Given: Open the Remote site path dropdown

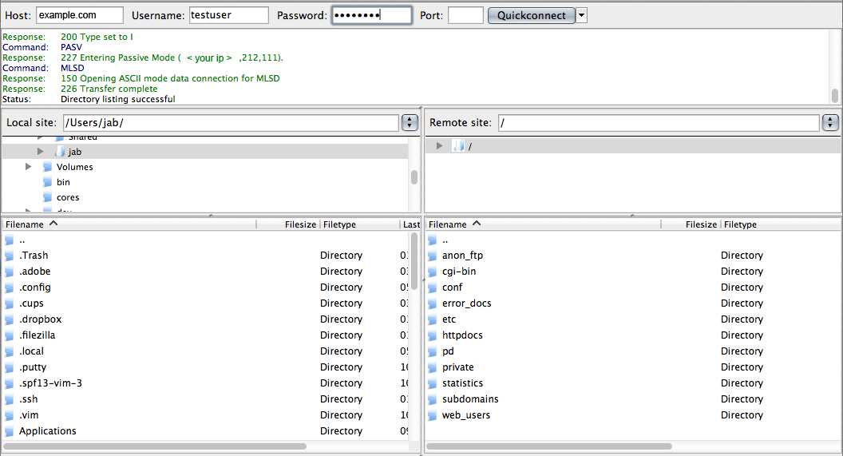Looking at the screenshot, I should coord(830,123).
